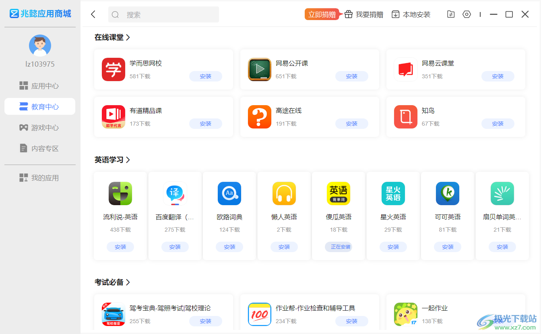Screen dimensions: 541x334
Task: Click the user avatar picture
Action: click(x=40, y=45)
